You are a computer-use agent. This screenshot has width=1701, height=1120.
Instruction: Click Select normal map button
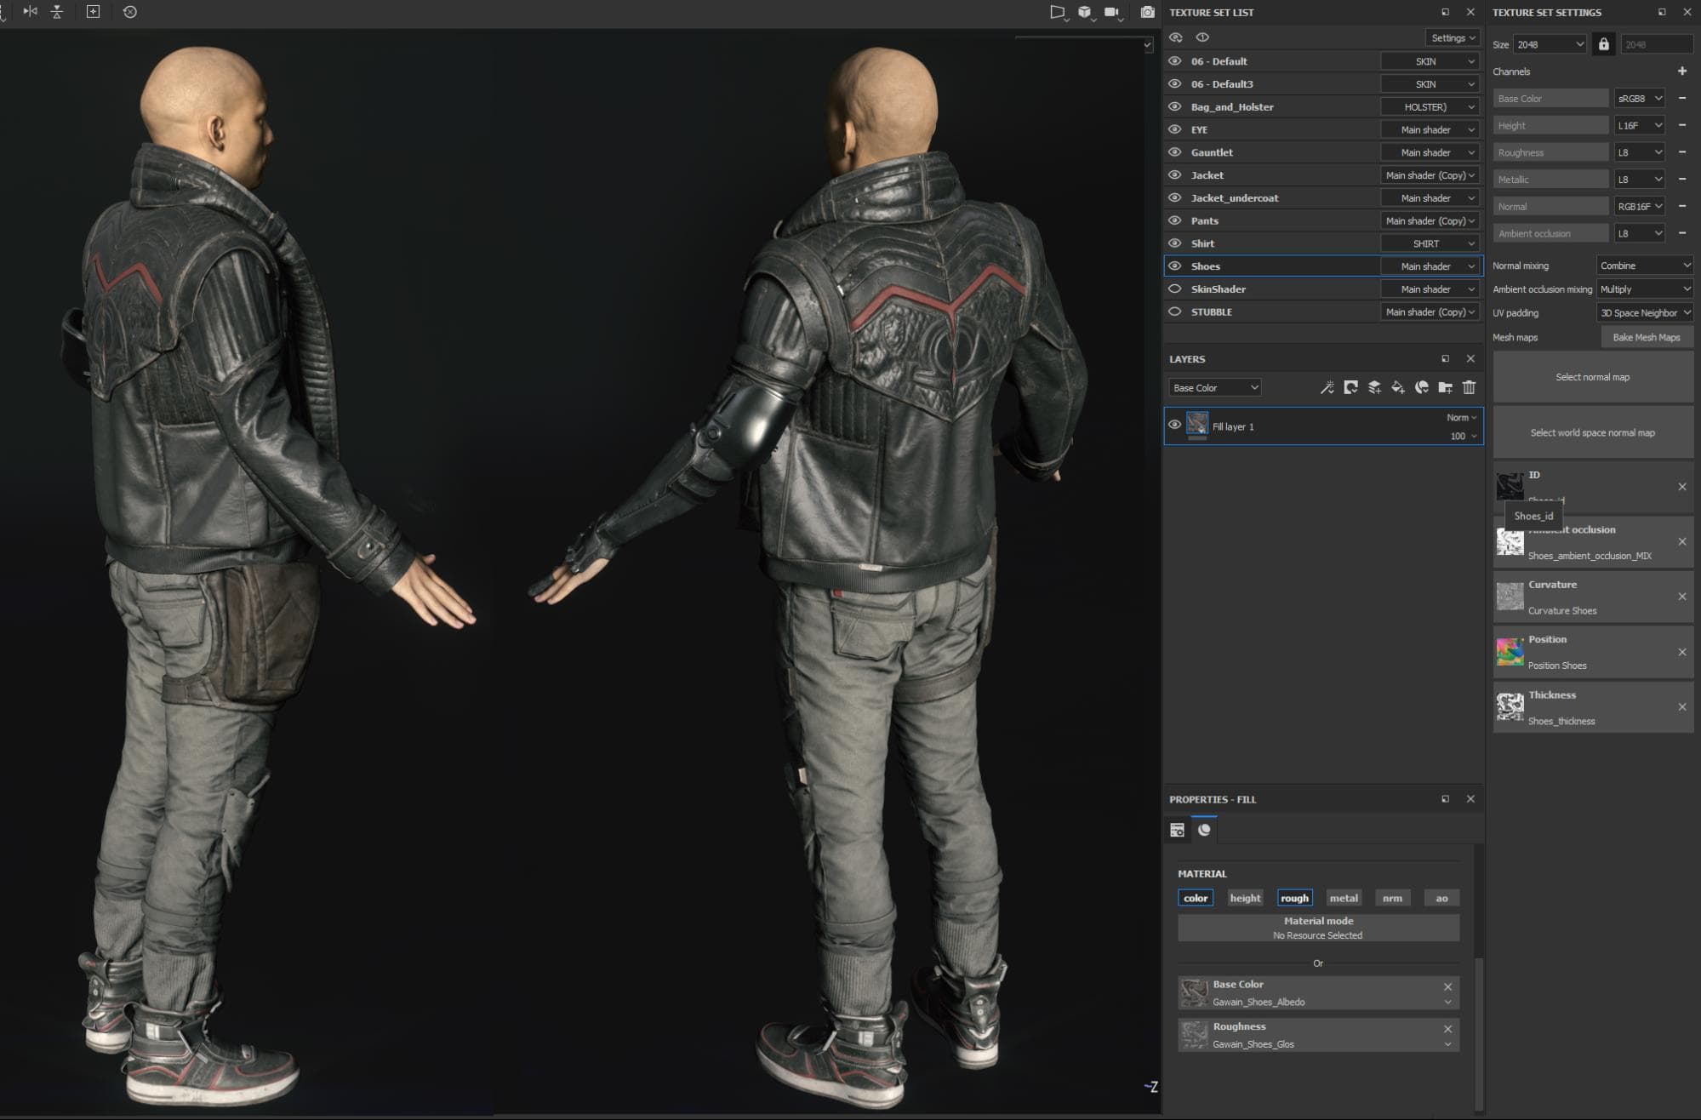[1592, 377]
